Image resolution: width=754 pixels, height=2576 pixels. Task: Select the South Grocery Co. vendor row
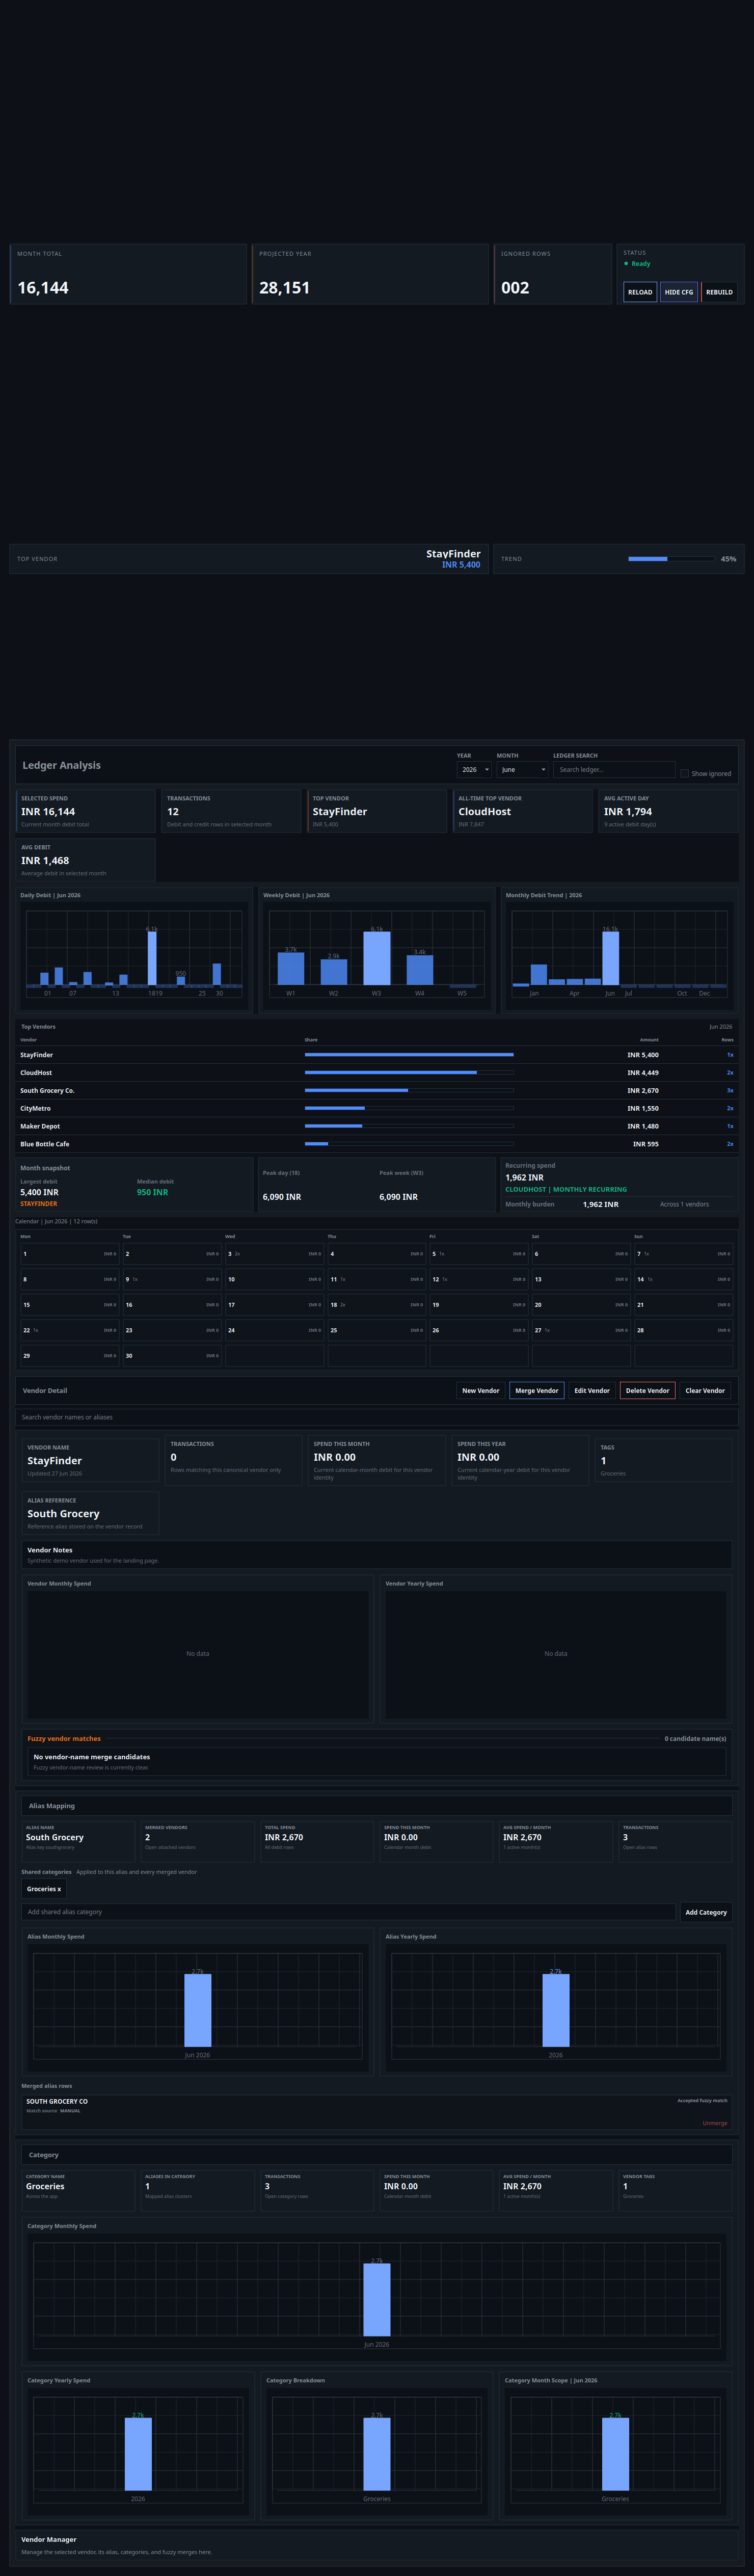377,1091
